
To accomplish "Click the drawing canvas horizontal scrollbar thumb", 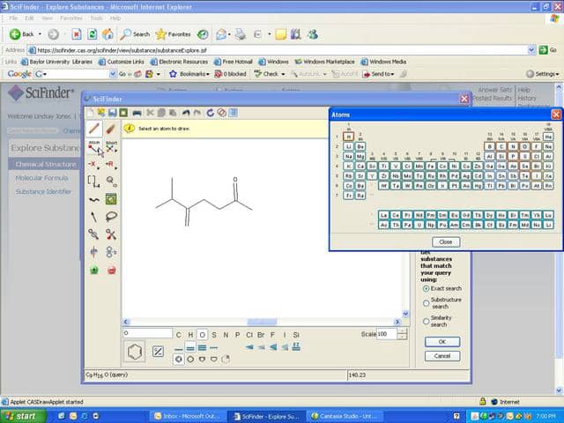I will pyautogui.click(x=262, y=322).
